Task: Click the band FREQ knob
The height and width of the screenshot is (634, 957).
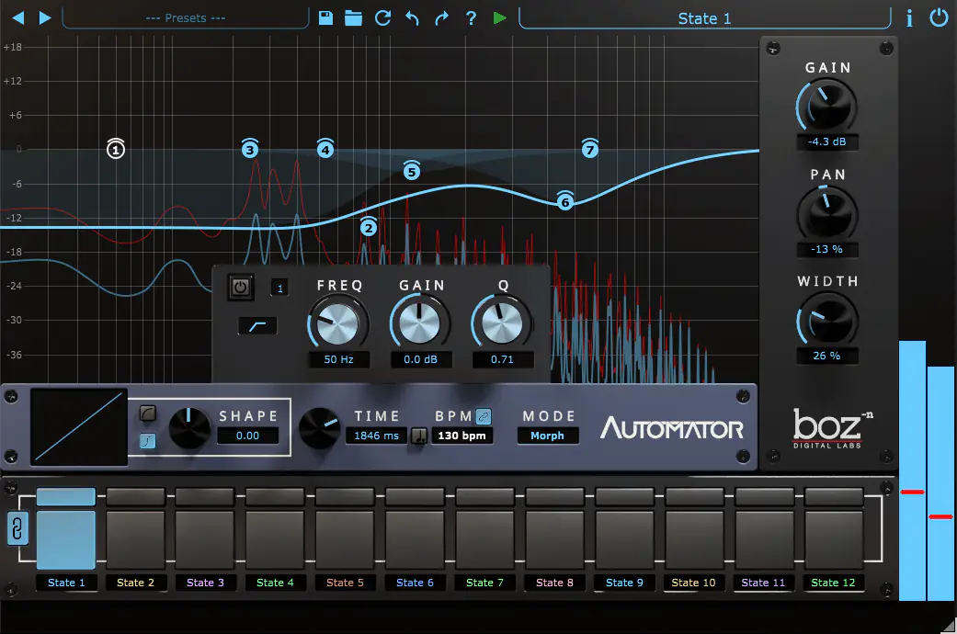Action: pos(337,323)
